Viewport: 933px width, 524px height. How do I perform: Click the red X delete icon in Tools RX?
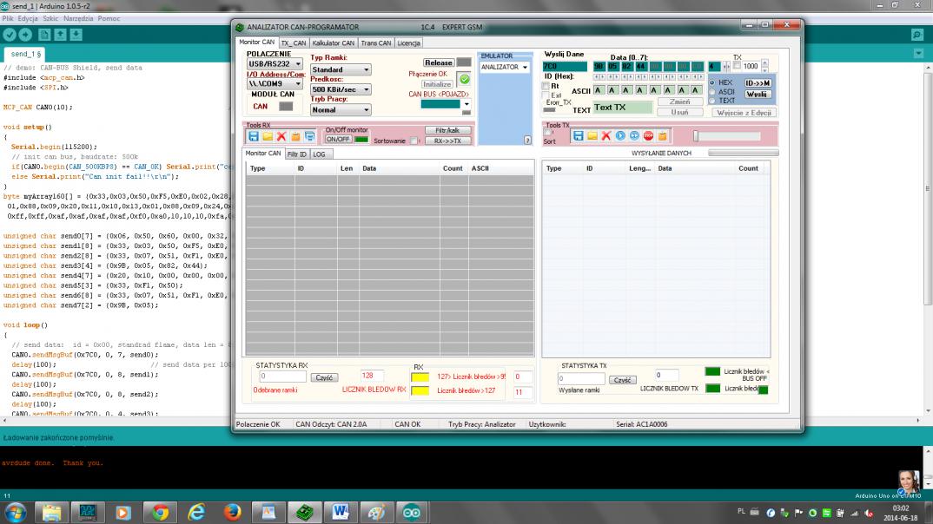pos(281,137)
